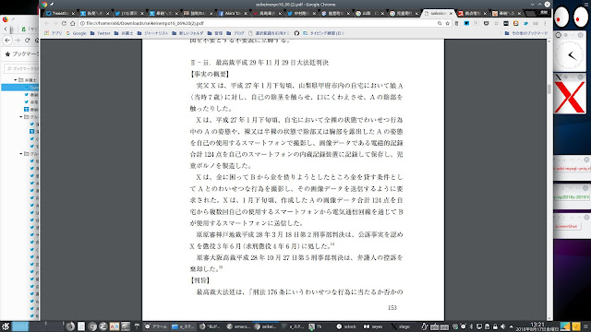Click the PDF vertical scrollbar thumb
591x332 pixels.
pos(549,89)
